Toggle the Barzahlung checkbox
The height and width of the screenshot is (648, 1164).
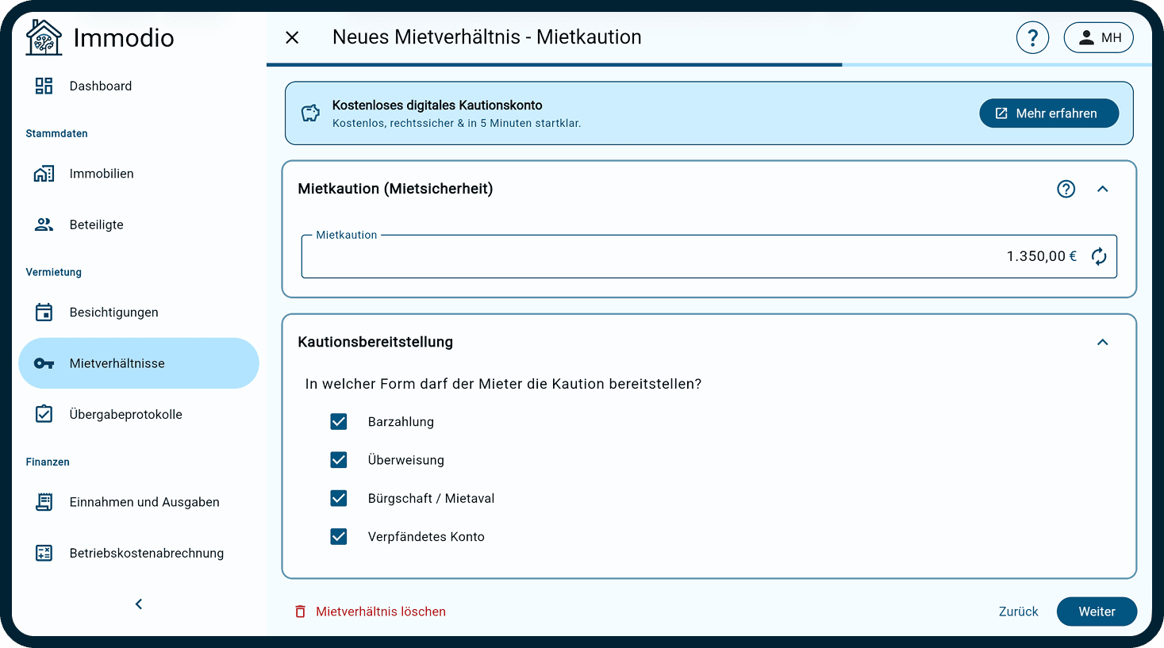pyautogui.click(x=339, y=422)
